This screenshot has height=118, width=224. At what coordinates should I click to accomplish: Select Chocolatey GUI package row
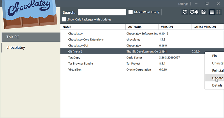142,46
